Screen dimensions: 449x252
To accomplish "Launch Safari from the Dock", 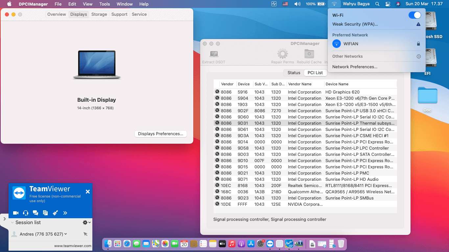I will pyautogui.click(x=127, y=243).
